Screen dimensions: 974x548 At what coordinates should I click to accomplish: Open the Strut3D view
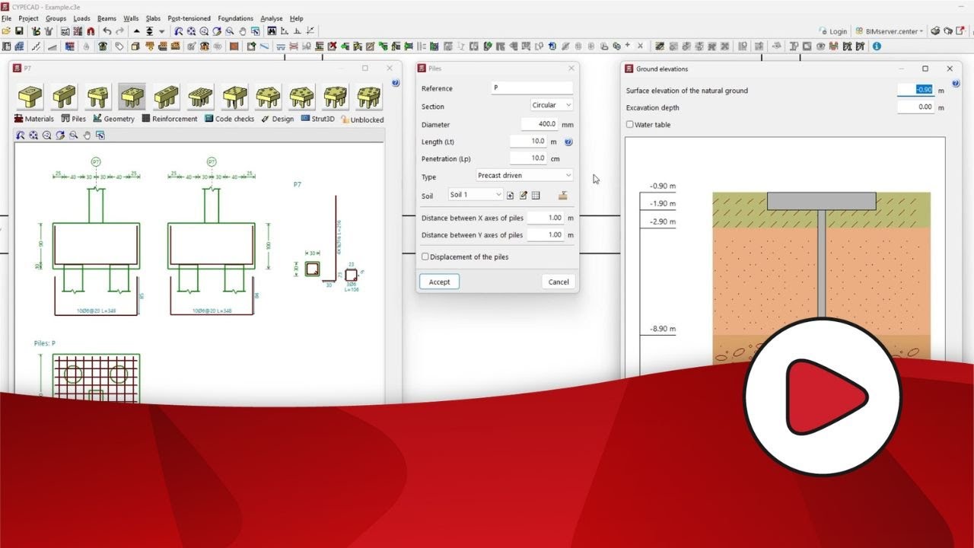coord(321,119)
